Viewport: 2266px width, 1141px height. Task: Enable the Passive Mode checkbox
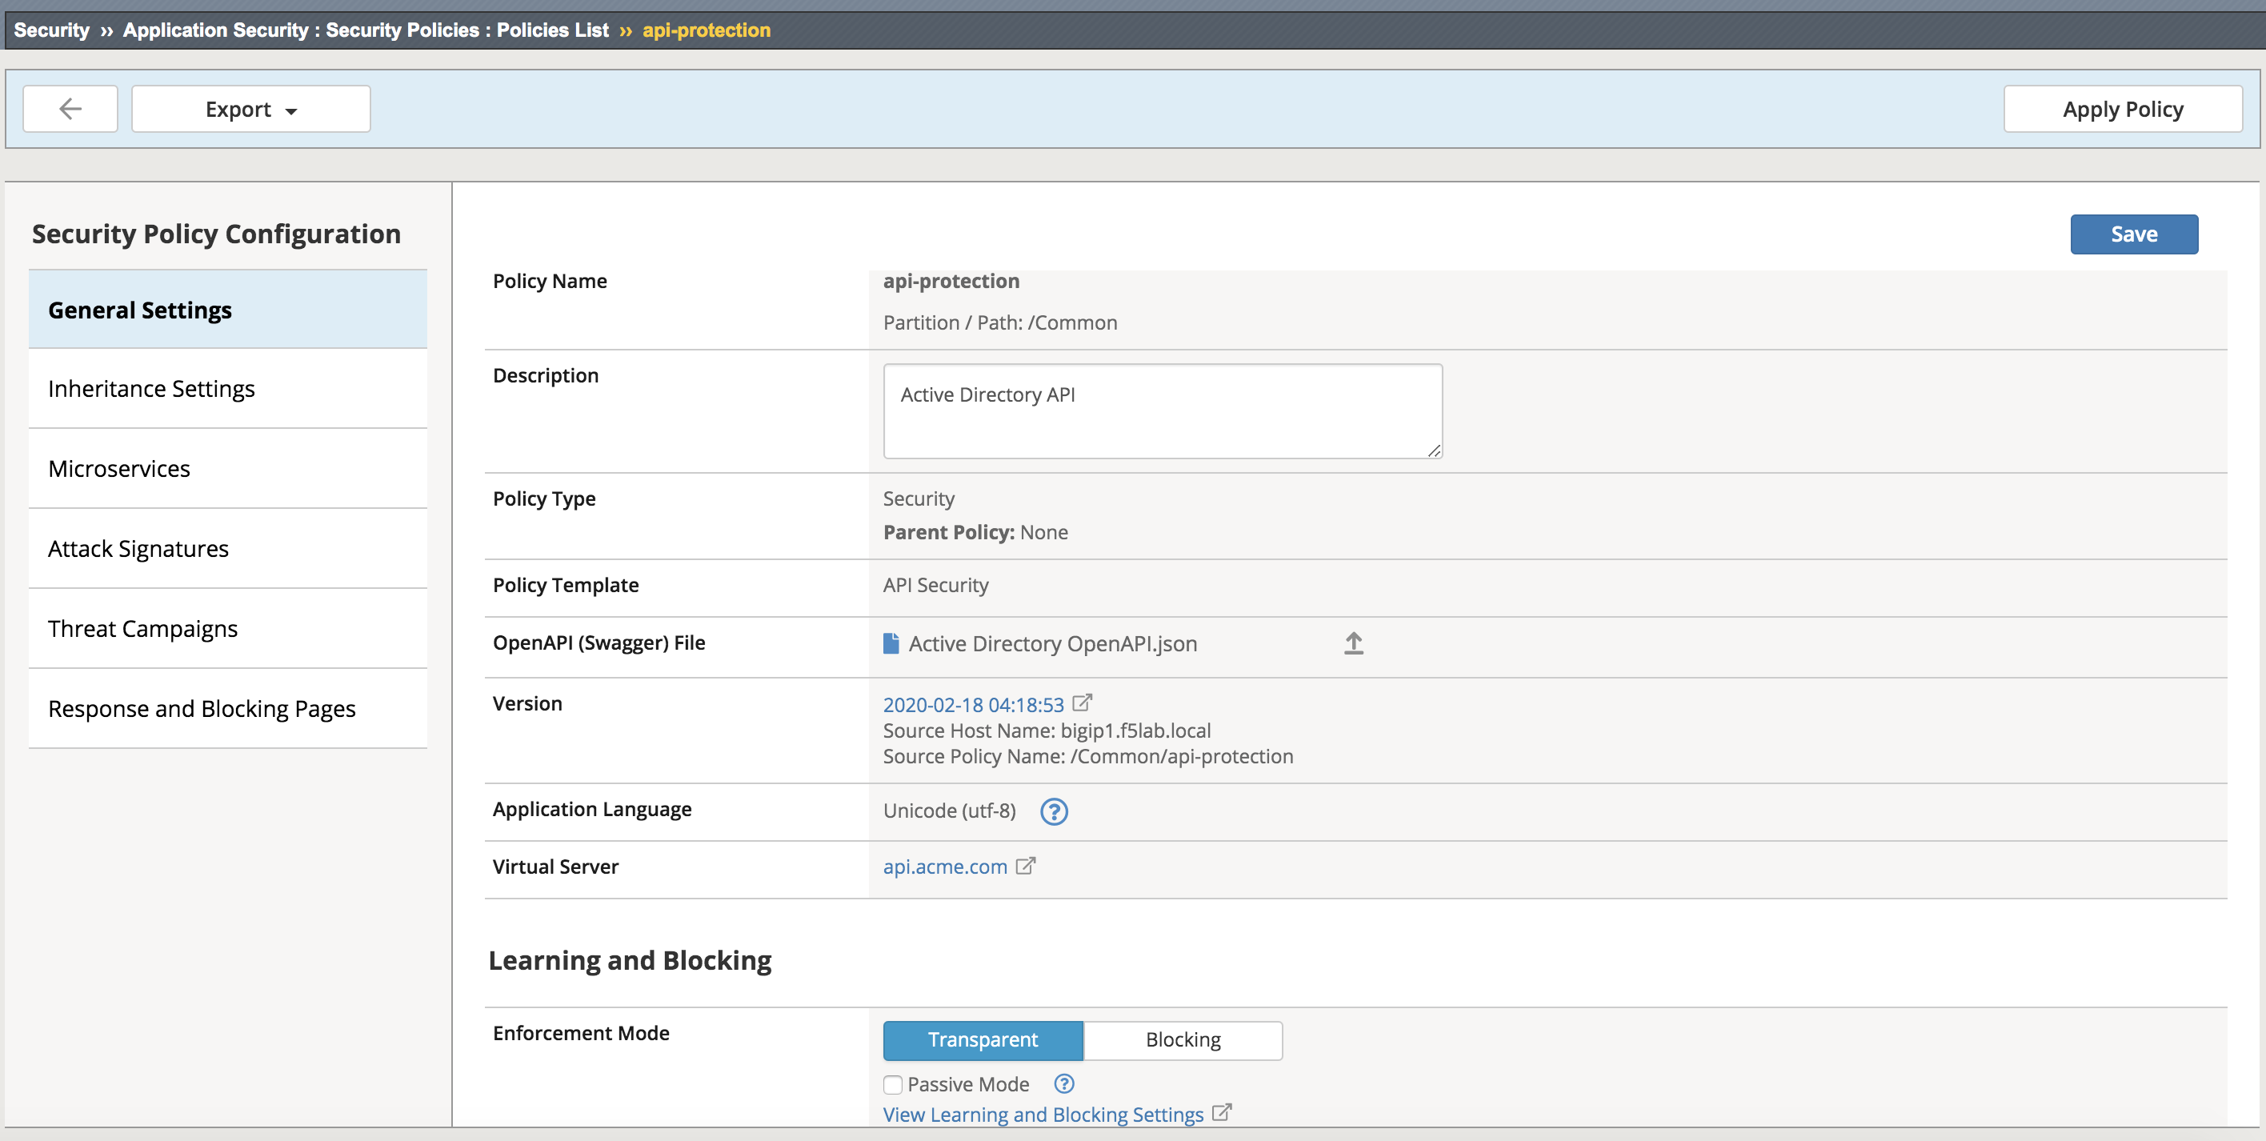tap(893, 1085)
